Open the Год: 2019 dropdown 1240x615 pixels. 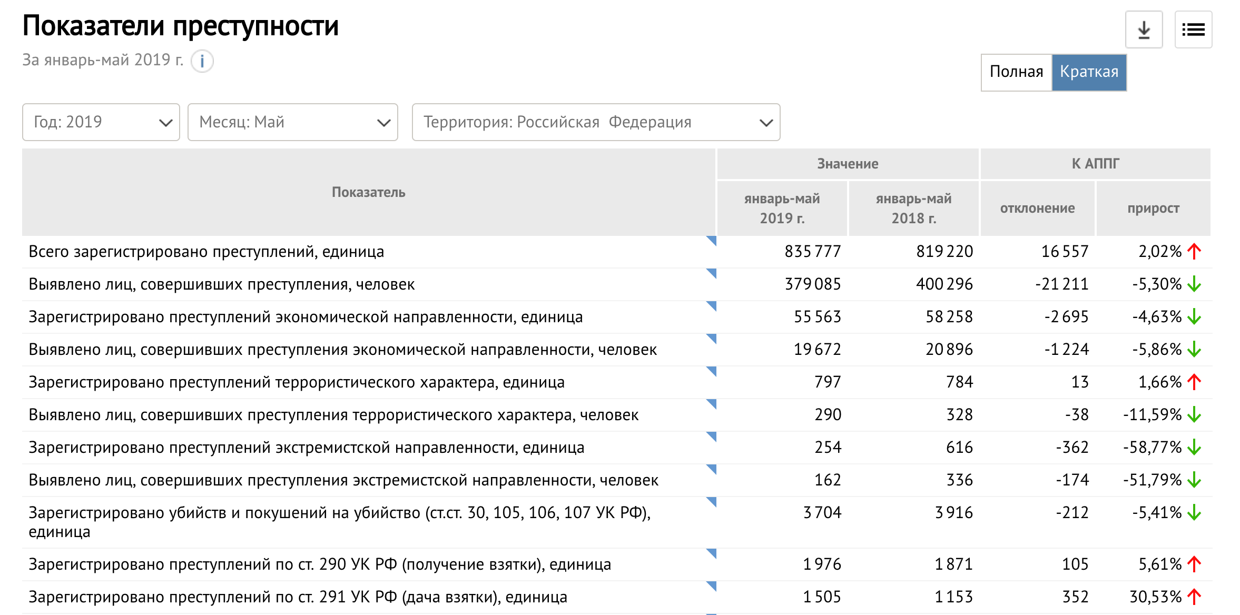pyautogui.click(x=101, y=122)
